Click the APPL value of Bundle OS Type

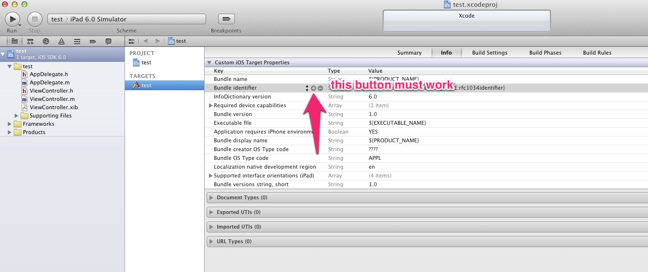click(375, 158)
